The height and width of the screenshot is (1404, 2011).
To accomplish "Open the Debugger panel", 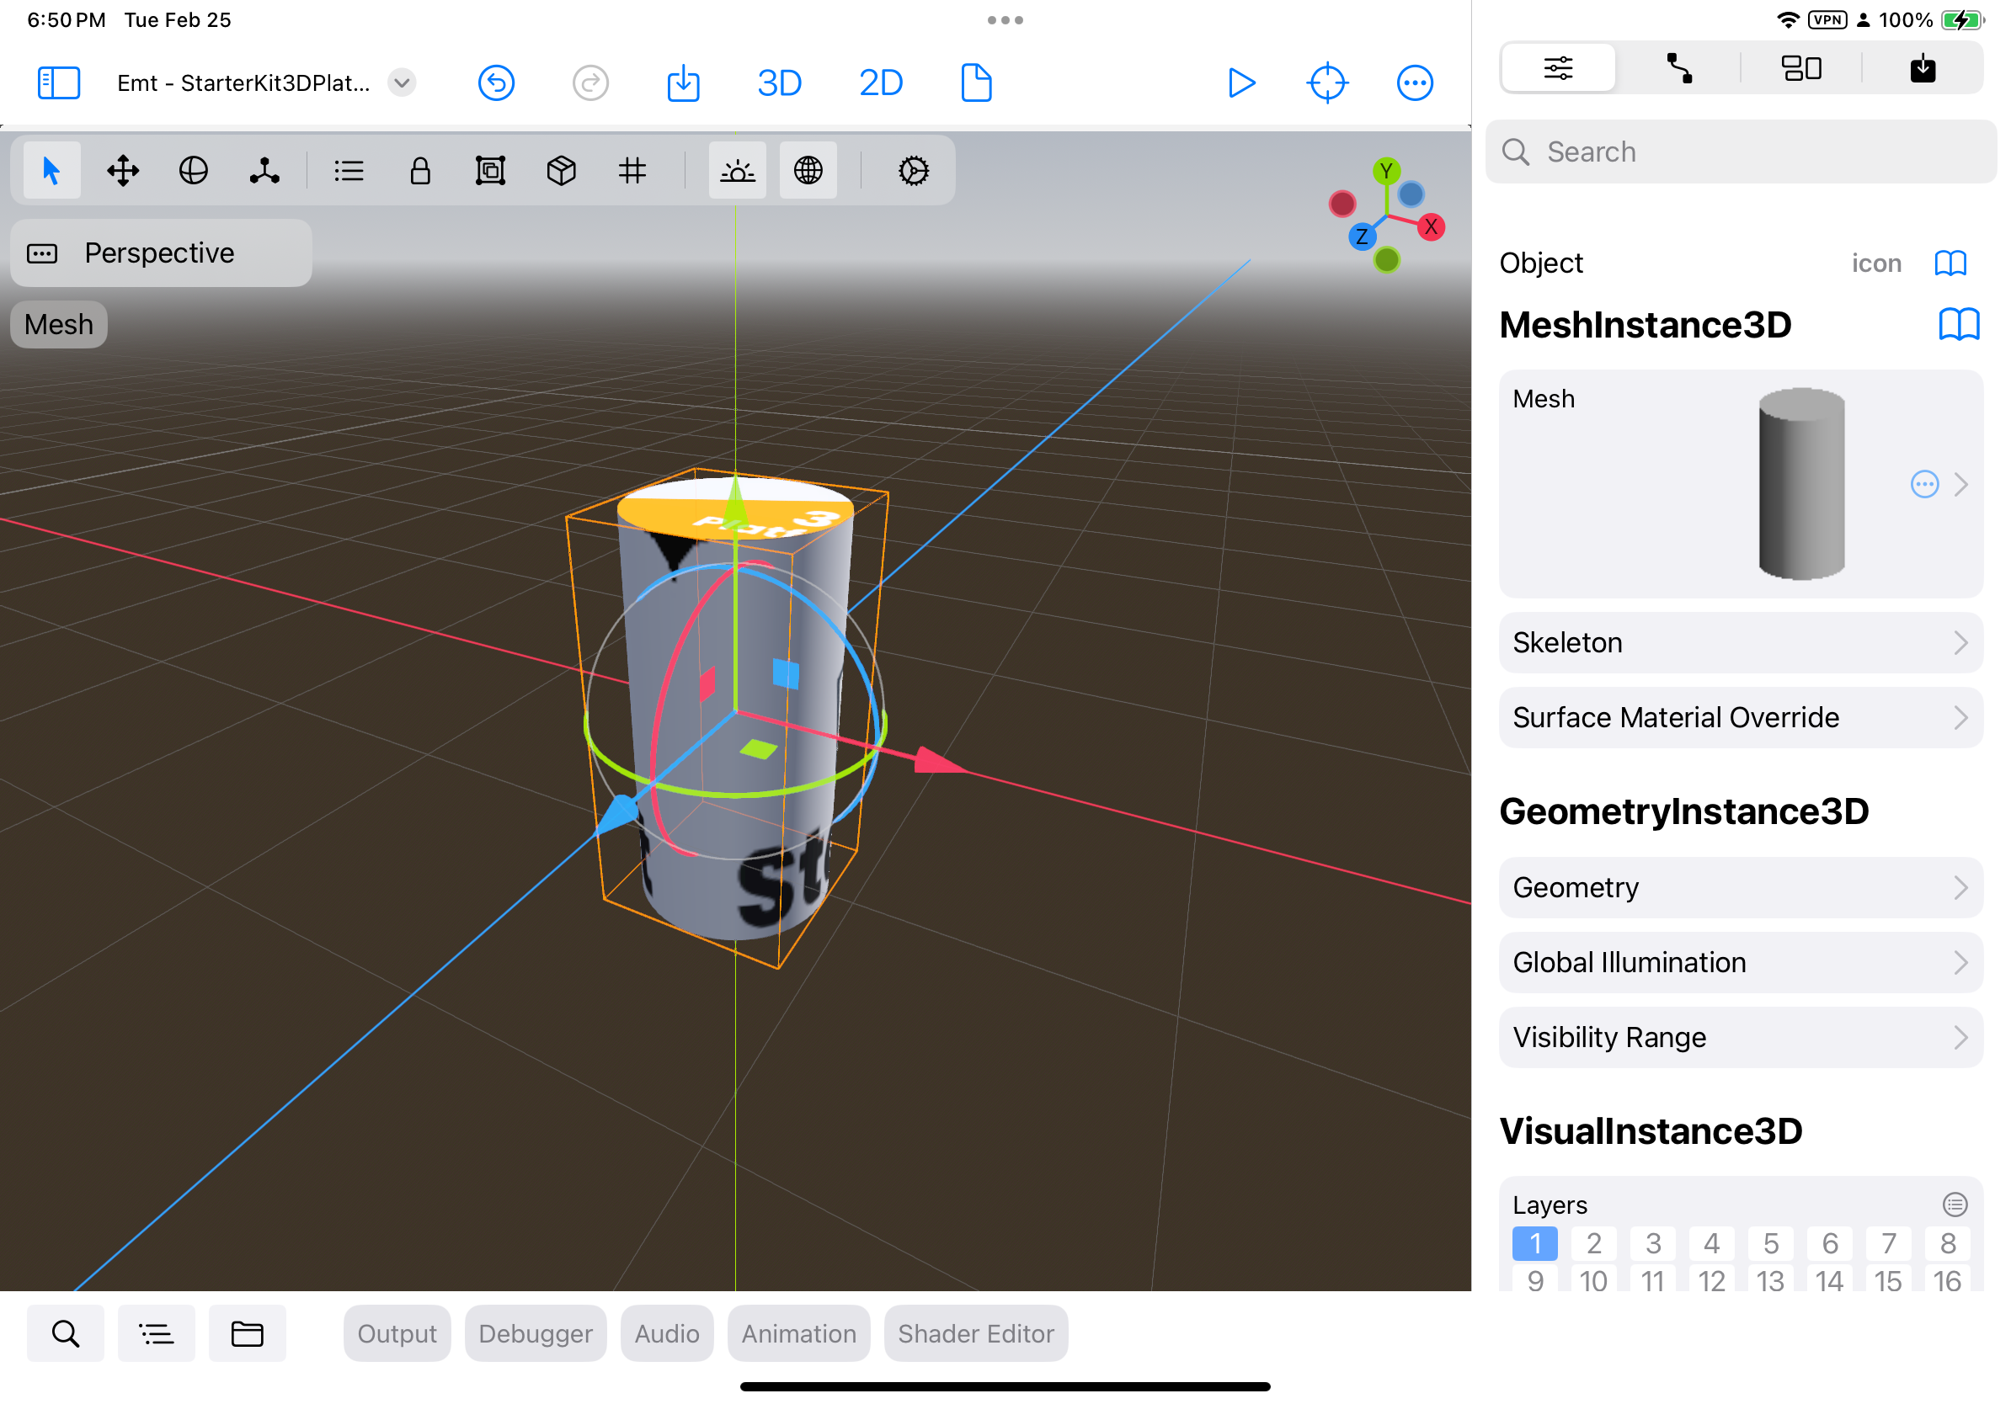I will pos(535,1334).
